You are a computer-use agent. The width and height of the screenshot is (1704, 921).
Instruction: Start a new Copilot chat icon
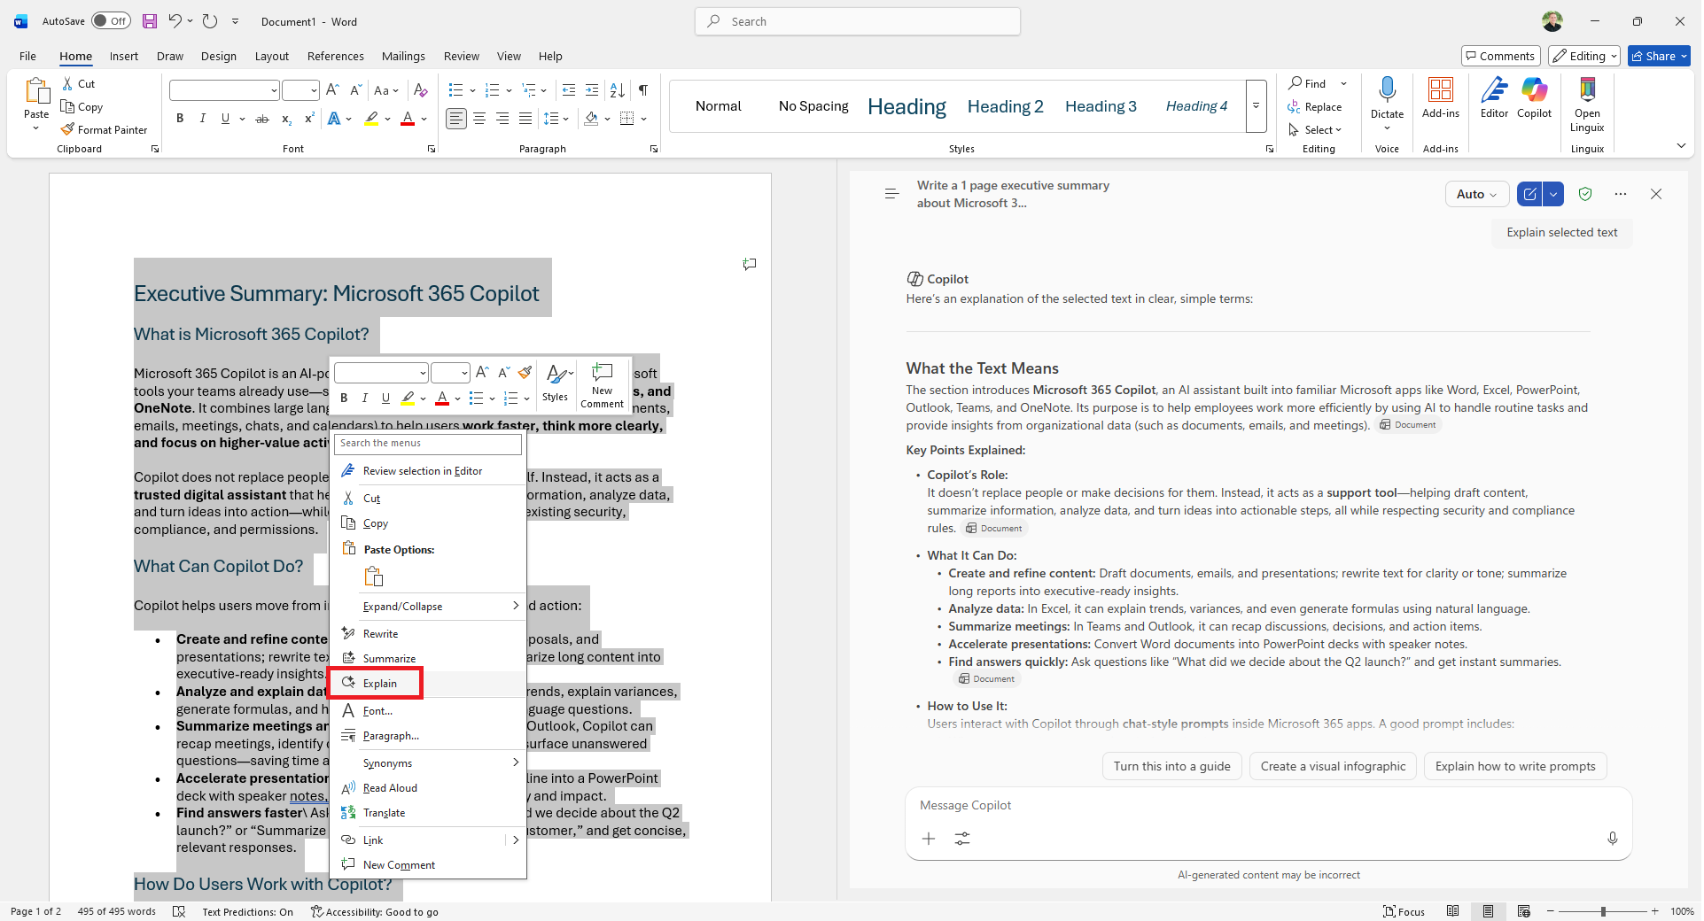1529,195
